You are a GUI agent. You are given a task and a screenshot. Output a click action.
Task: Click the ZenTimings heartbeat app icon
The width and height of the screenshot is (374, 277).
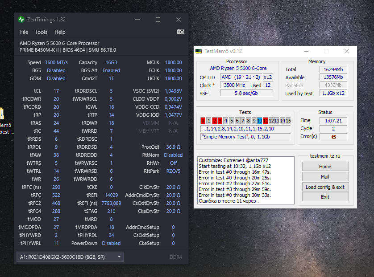21,20
